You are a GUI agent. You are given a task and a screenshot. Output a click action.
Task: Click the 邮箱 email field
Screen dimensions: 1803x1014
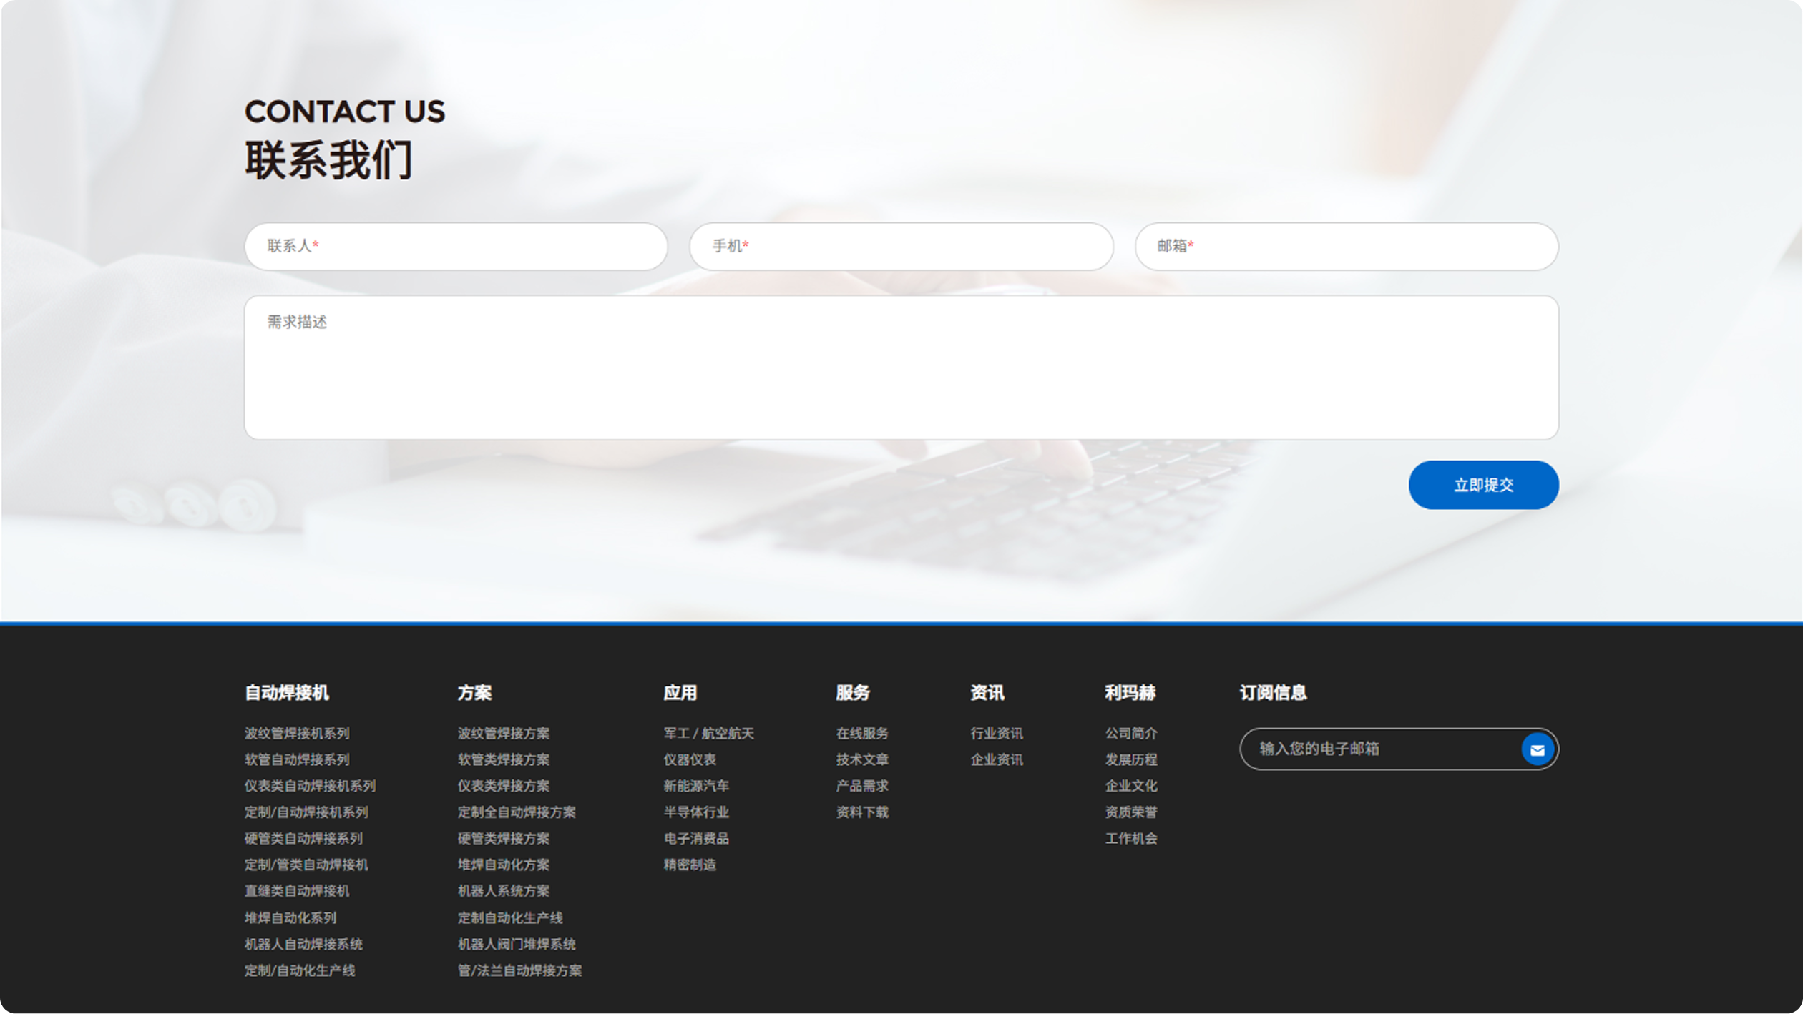coord(1347,247)
